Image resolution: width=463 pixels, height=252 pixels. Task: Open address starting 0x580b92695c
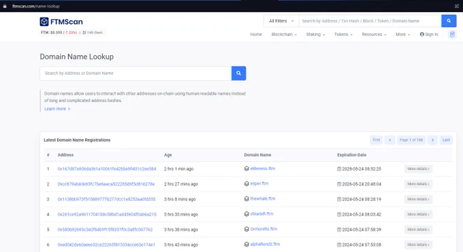point(105,230)
